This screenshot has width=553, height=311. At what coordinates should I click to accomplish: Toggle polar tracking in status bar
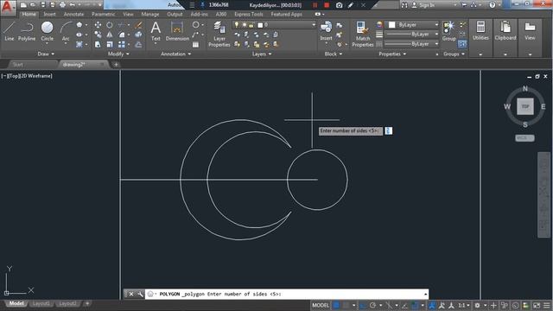(x=372, y=305)
